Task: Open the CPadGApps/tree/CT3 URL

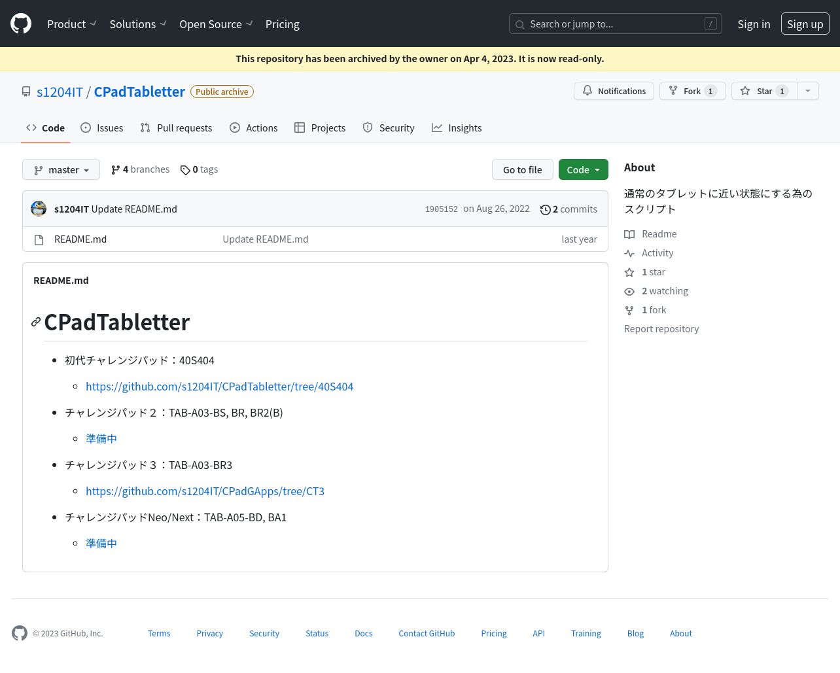Action: pos(205,491)
